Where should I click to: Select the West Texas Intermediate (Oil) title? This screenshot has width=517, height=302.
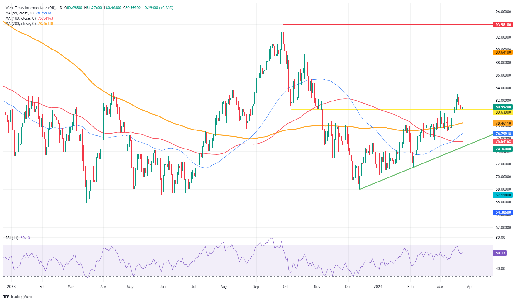coord(31,8)
